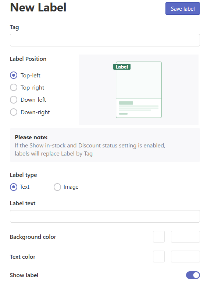Toggle the Show label switch off

pyautogui.click(x=193, y=275)
